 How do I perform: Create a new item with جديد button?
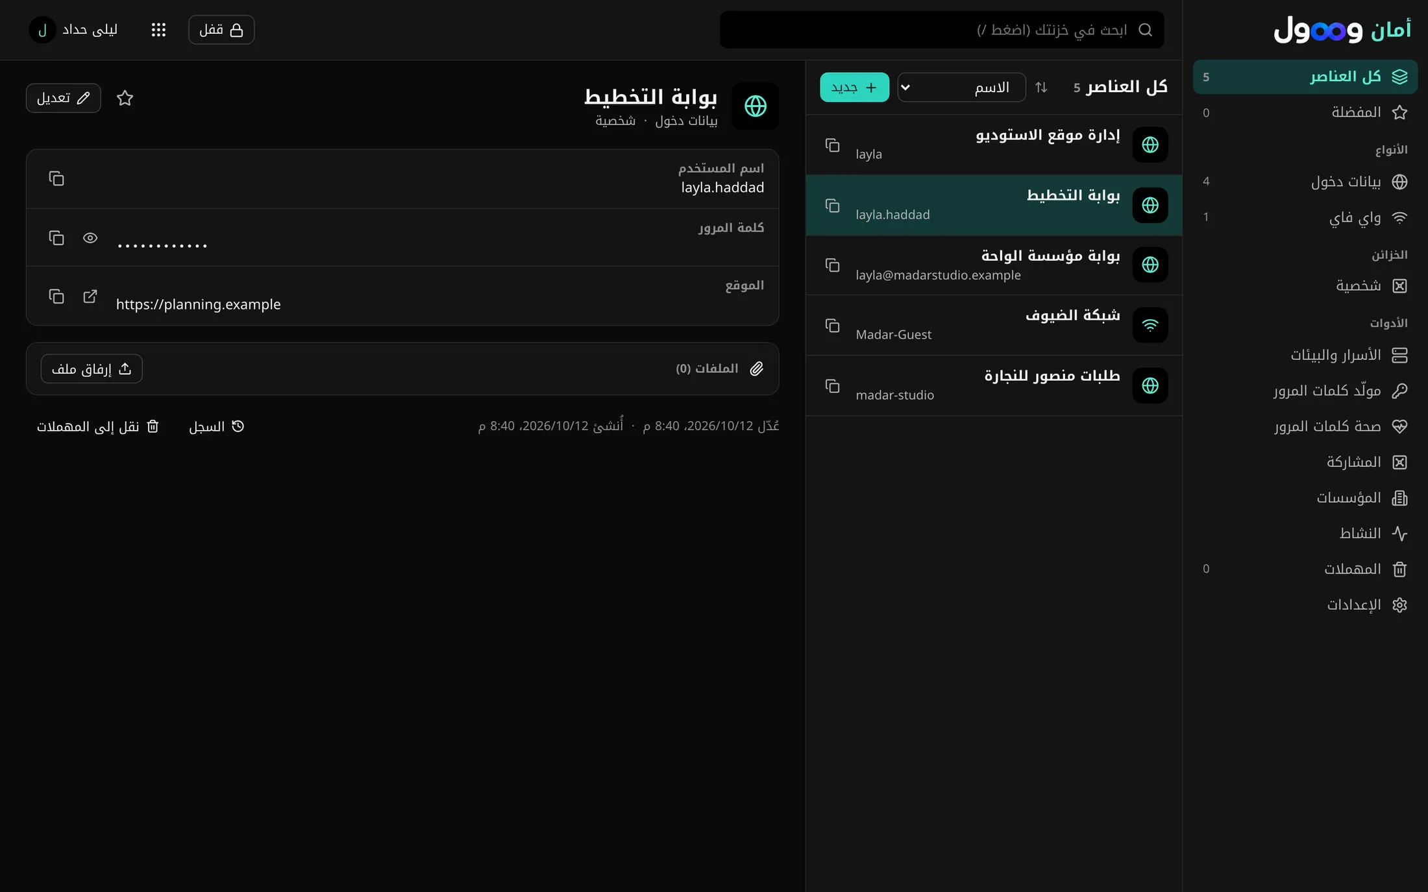tap(854, 88)
